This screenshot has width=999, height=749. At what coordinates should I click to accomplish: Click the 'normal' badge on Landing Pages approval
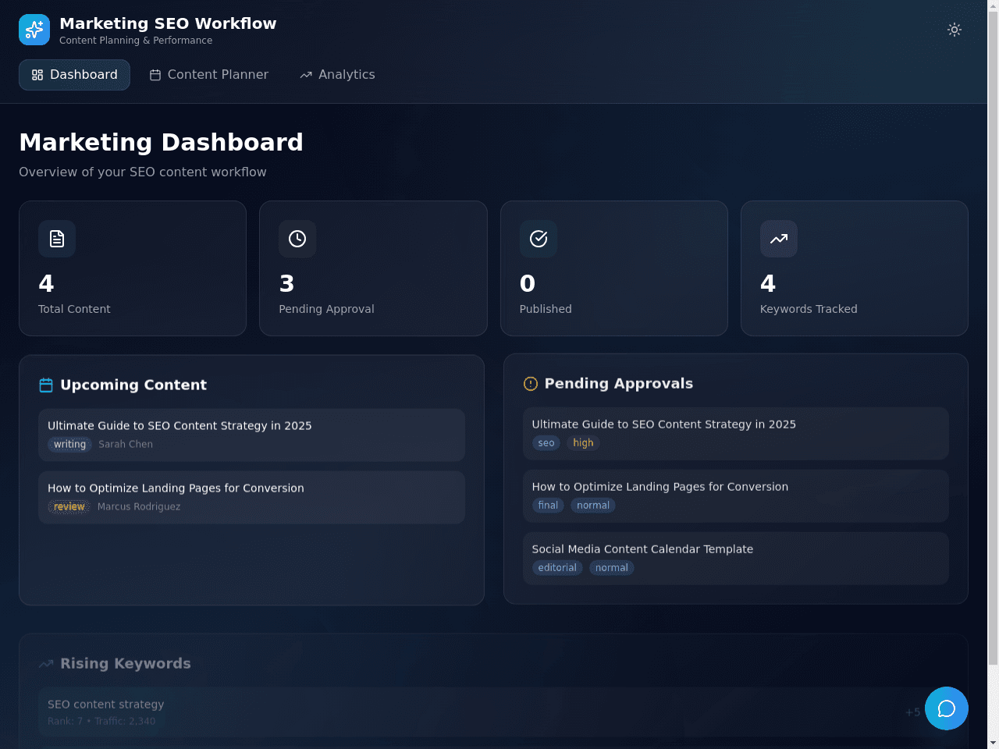[593, 506]
